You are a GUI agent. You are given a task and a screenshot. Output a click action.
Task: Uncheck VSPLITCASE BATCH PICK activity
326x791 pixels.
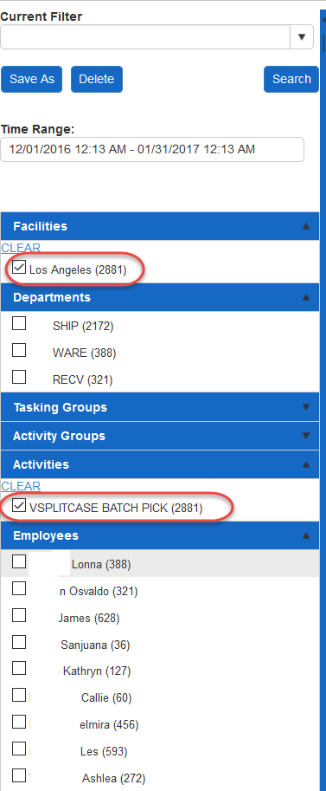(19, 505)
